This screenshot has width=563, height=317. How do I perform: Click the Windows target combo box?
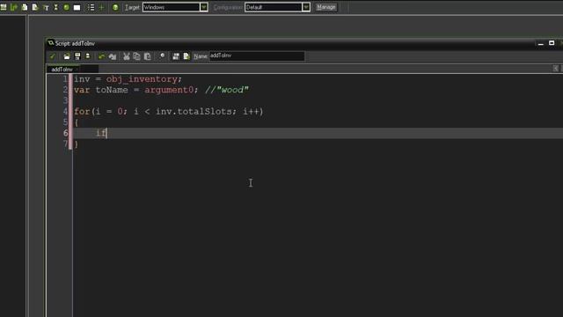click(175, 7)
